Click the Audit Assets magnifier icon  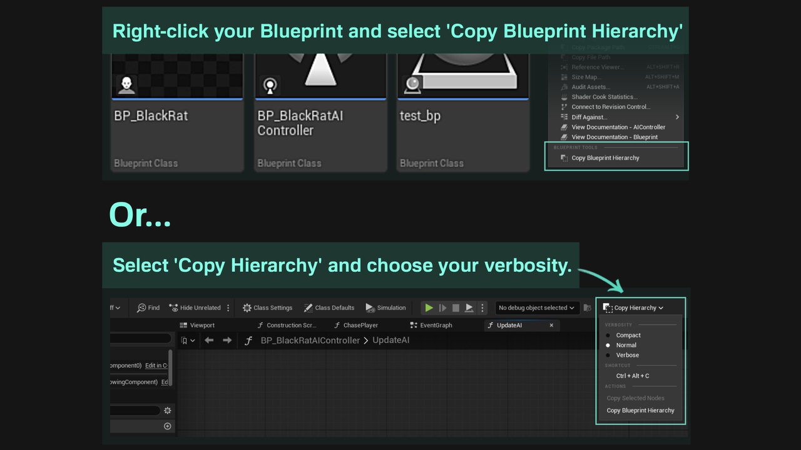[564, 87]
